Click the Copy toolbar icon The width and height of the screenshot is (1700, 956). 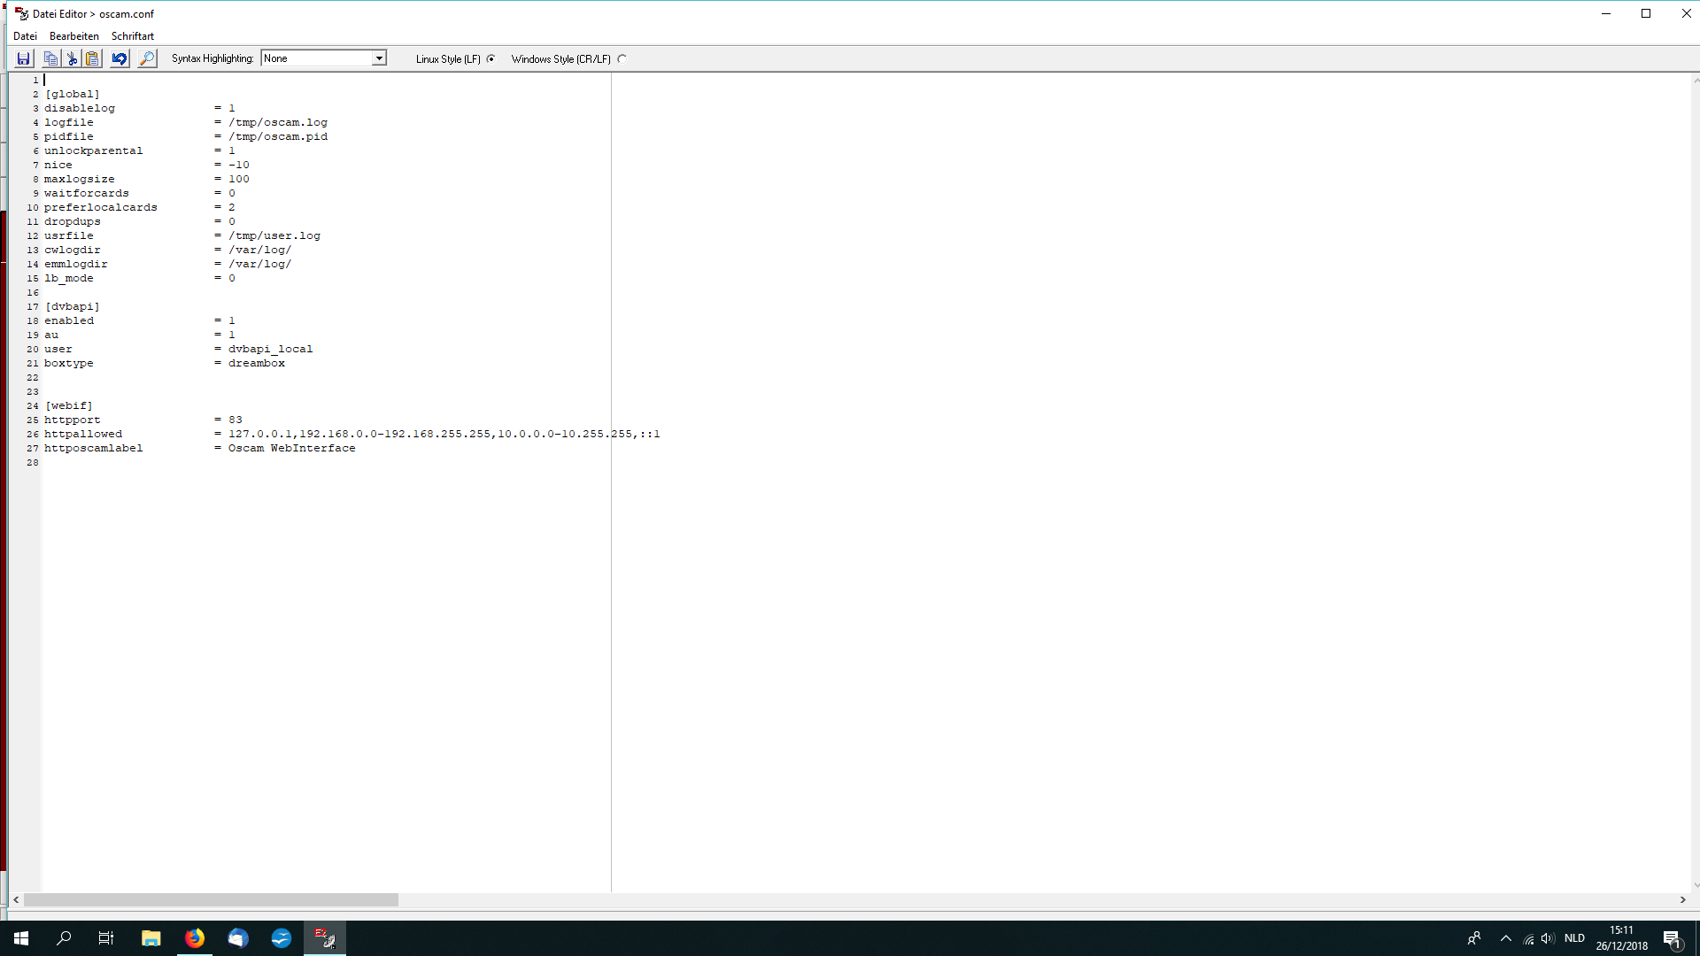point(50,58)
